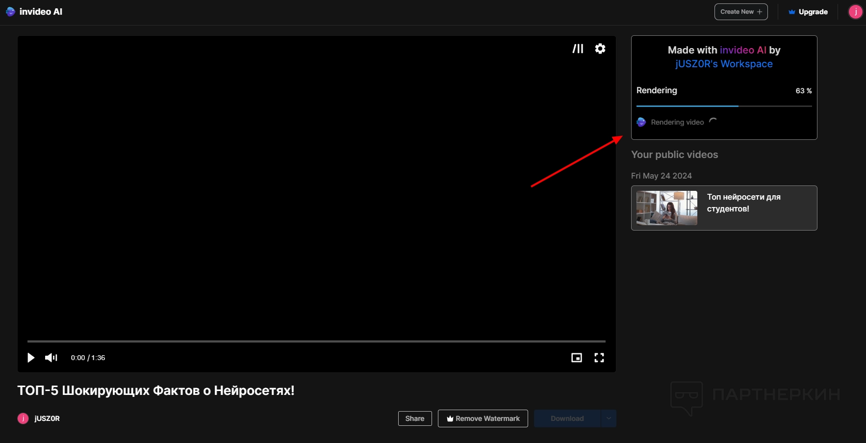The height and width of the screenshot is (443, 866).
Task: Click on the video seek bar
Action: point(316,341)
